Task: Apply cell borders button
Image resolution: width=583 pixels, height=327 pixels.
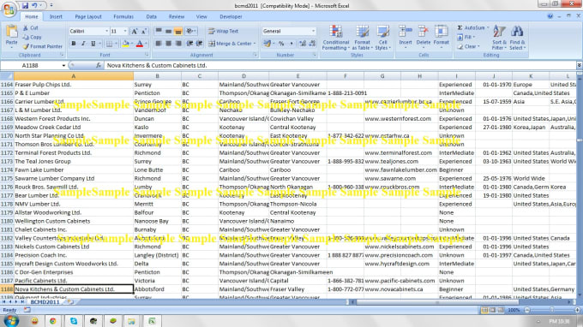Action: coord(109,44)
